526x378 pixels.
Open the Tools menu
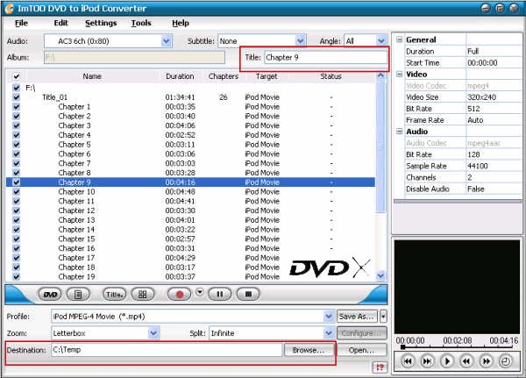click(141, 23)
